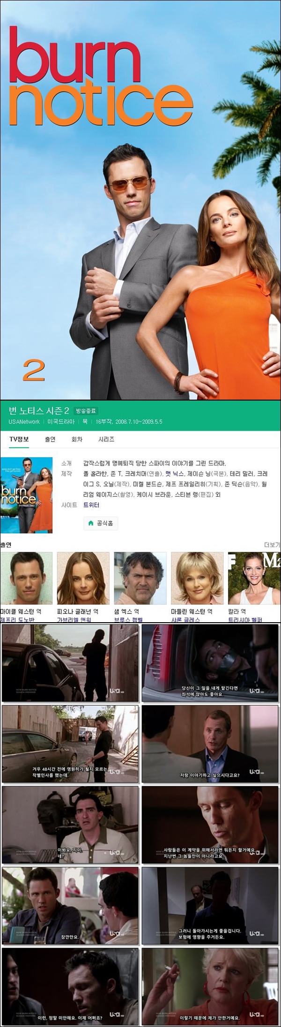281x1027 pixels.
Task: Open the 샘 엑스 role cast photo
Action: (x=140, y=578)
